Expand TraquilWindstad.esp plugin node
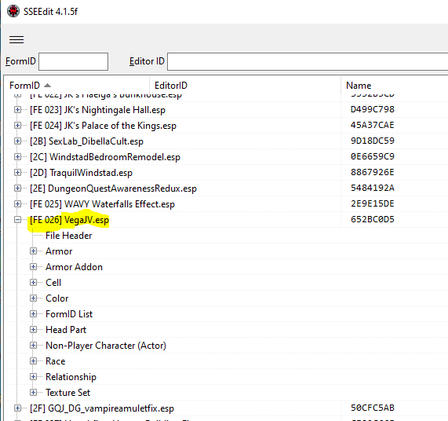This screenshot has height=421, width=448. click(x=18, y=173)
